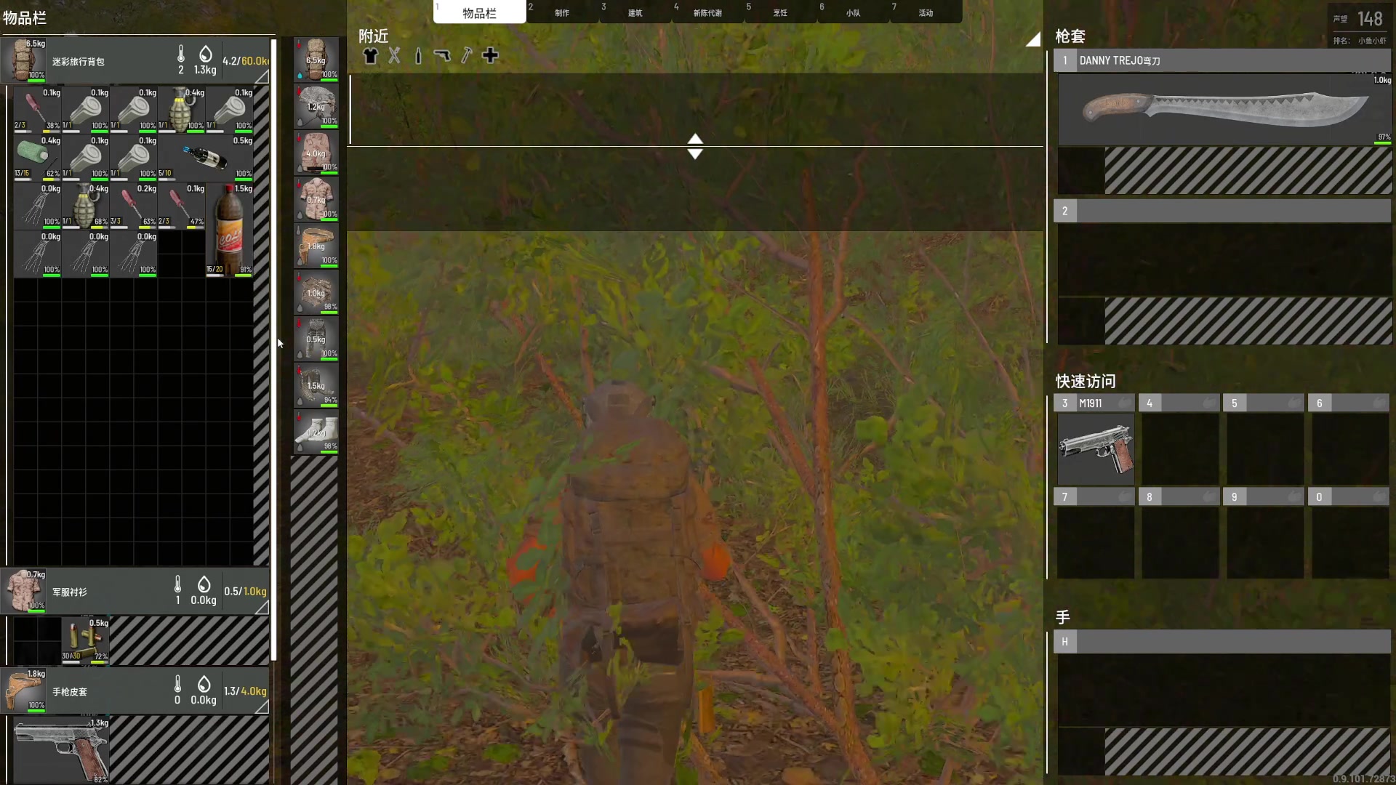
Task: Switch to the 制作 tab
Action: point(562,12)
